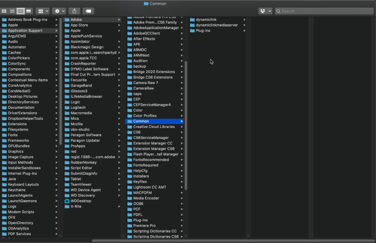This screenshot has height=243, width=376.
Task: Open the dynamiclink folder
Action: tap(206, 19)
